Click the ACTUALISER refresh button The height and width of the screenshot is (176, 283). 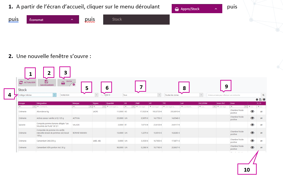click(27, 82)
